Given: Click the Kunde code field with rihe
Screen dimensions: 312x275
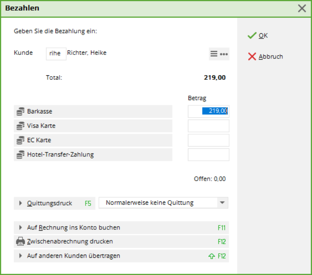Looking at the screenshot, I should pyautogui.click(x=56, y=54).
